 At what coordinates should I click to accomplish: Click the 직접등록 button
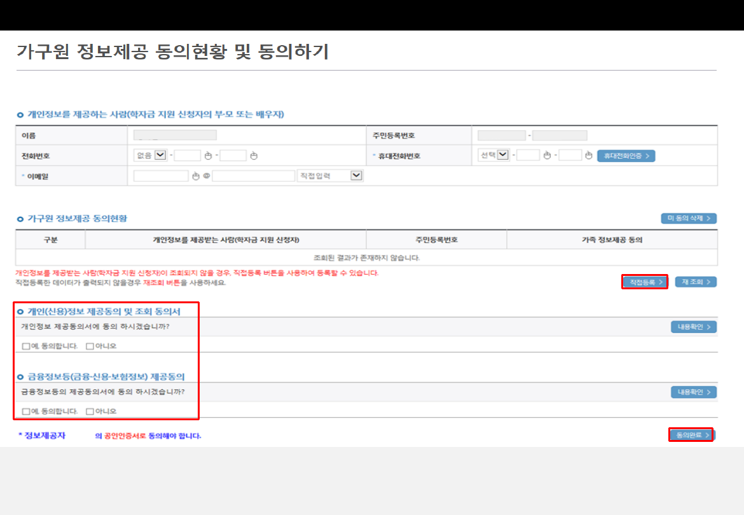click(x=645, y=282)
